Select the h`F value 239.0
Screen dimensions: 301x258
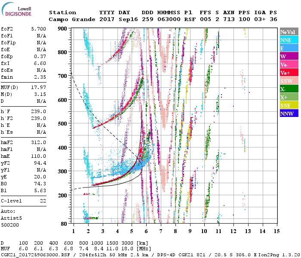pos(39,111)
